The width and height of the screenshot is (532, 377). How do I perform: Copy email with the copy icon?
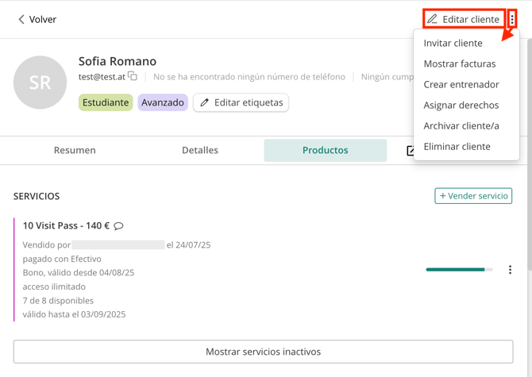click(x=133, y=77)
